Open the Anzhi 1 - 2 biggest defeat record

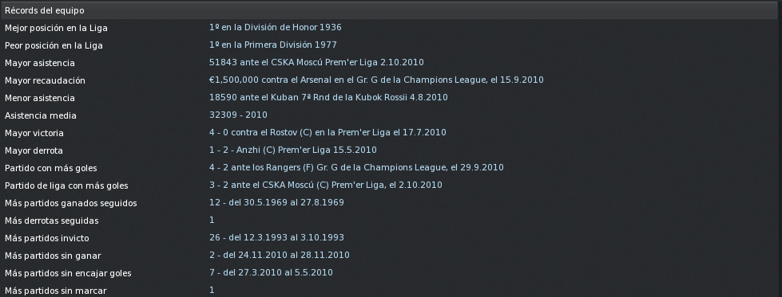(293, 150)
